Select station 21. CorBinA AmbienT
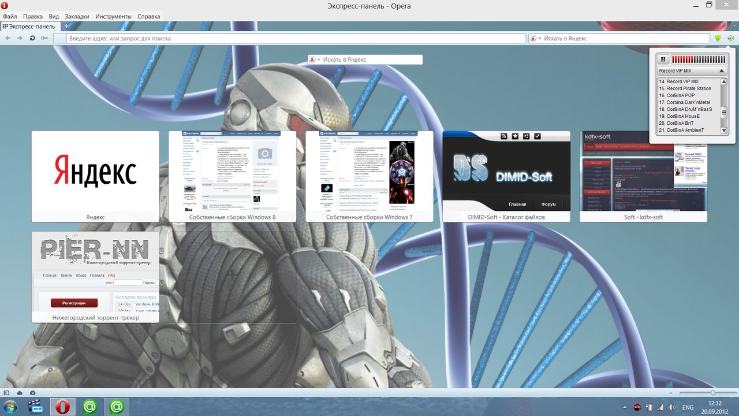The width and height of the screenshot is (739, 416). coord(689,131)
